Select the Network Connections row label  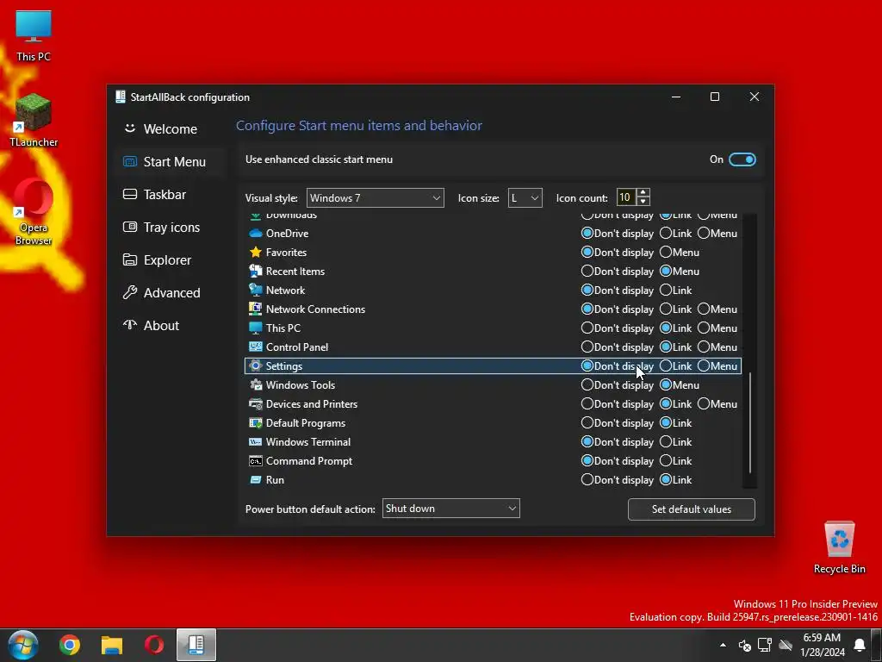pos(315,309)
